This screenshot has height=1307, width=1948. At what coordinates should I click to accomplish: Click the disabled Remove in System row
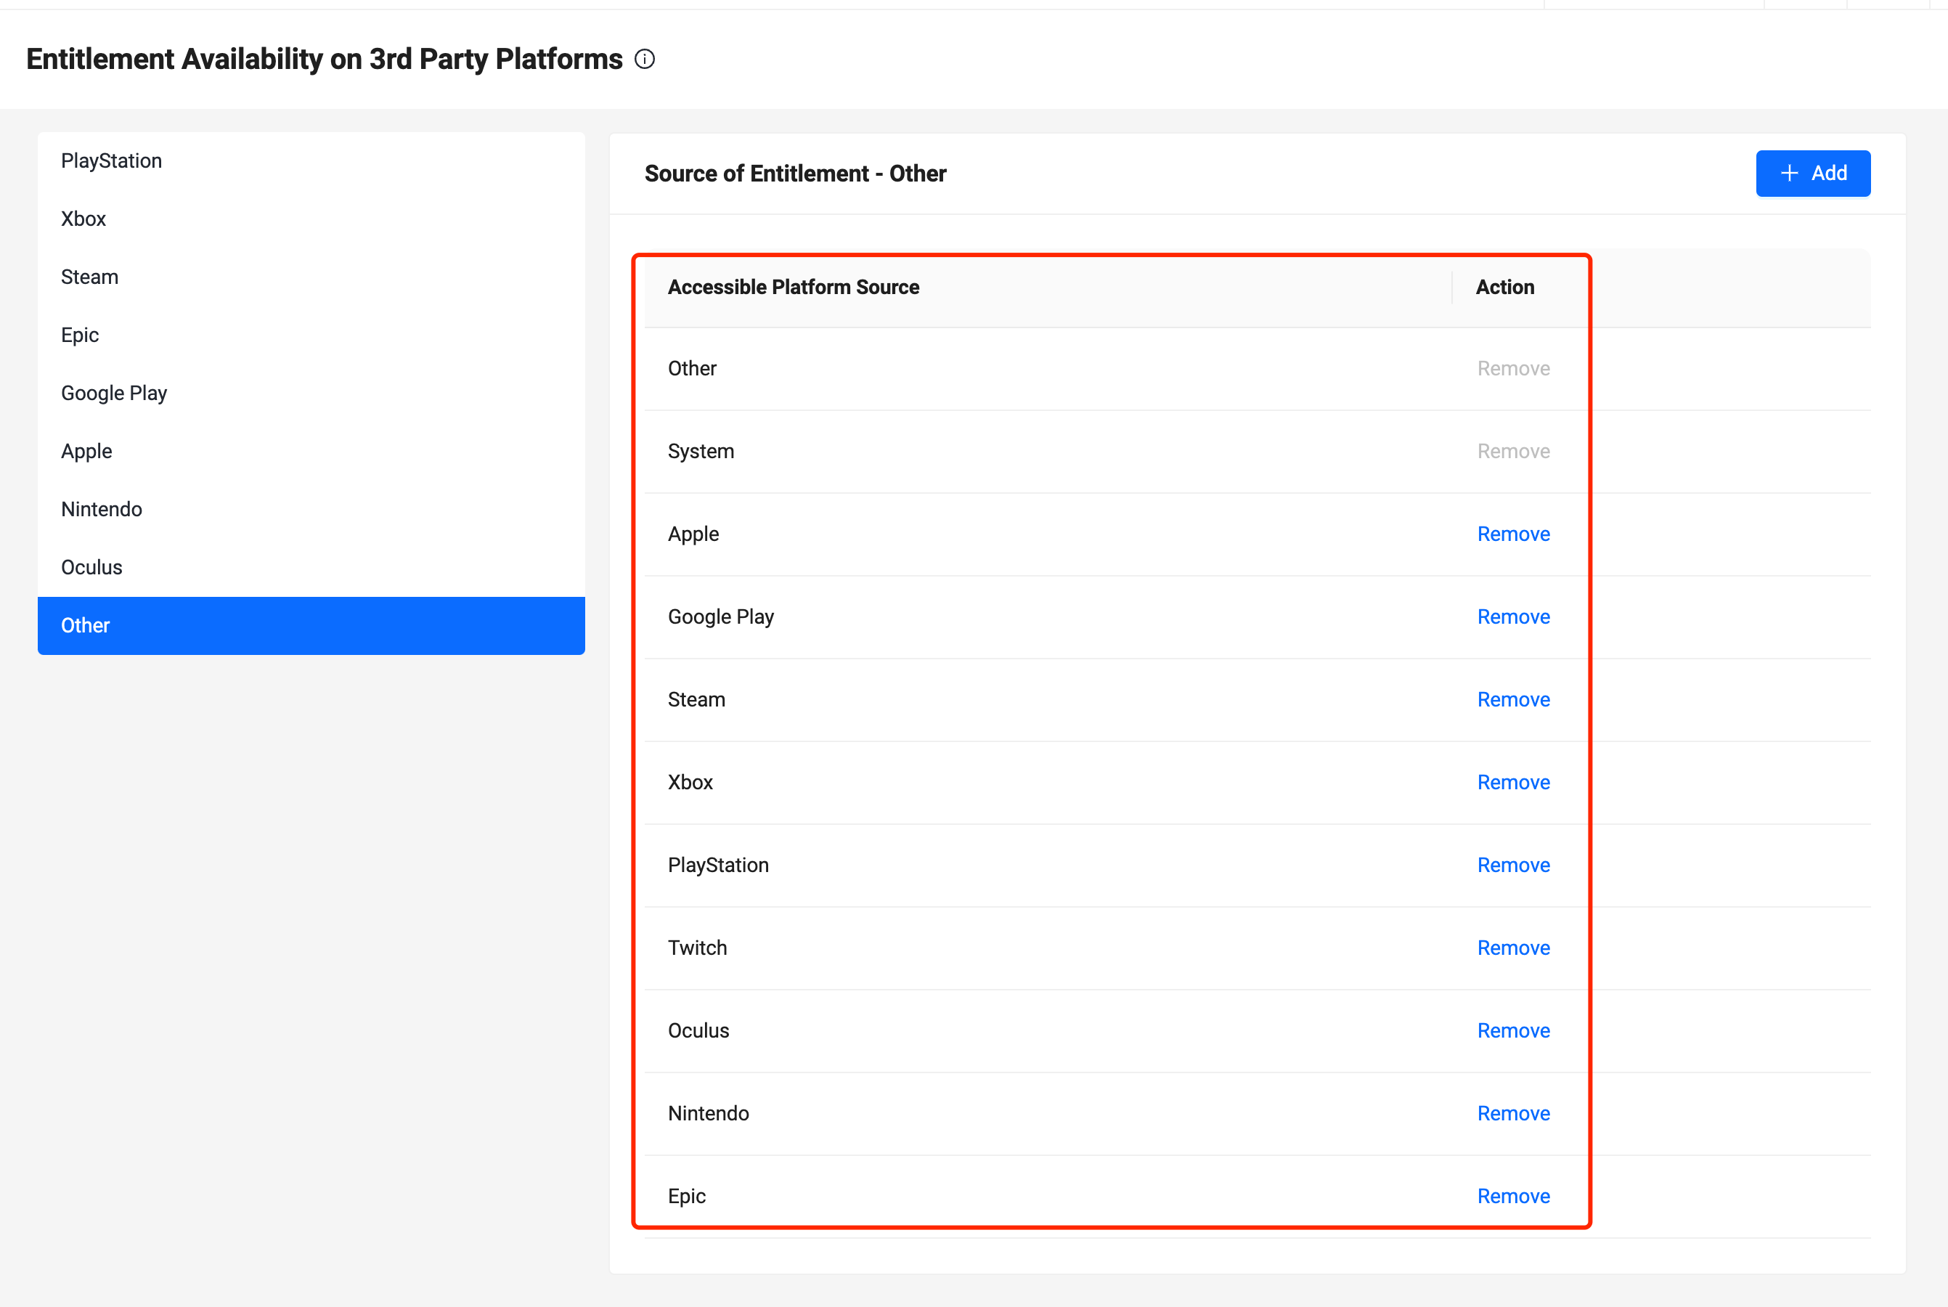click(x=1513, y=451)
